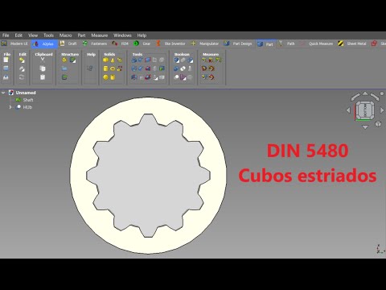The image size is (386, 290).
Task: Click the scissors Cut icon in Clipboard
Action: [x=43, y=60]
